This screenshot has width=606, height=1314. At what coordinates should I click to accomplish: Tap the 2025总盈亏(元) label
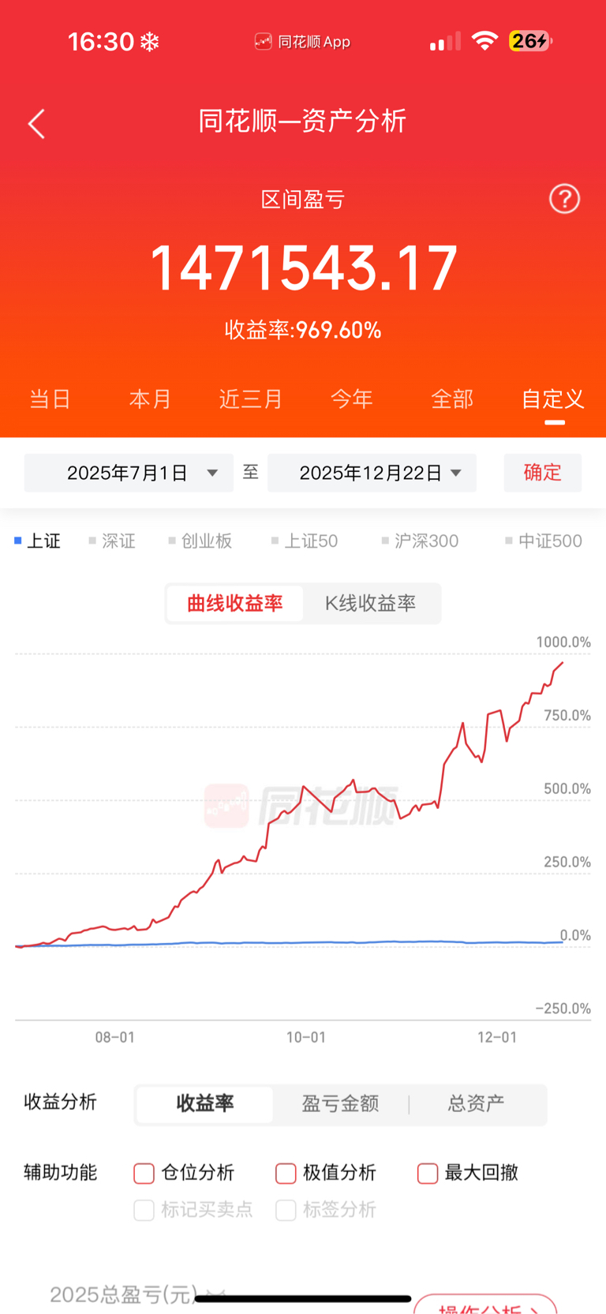click(x=123, y=1294)
